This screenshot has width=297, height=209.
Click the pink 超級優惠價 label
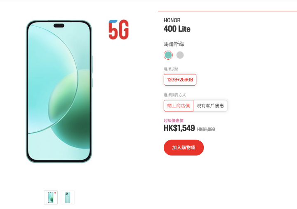pyautogui.click(x=174, y=121)
